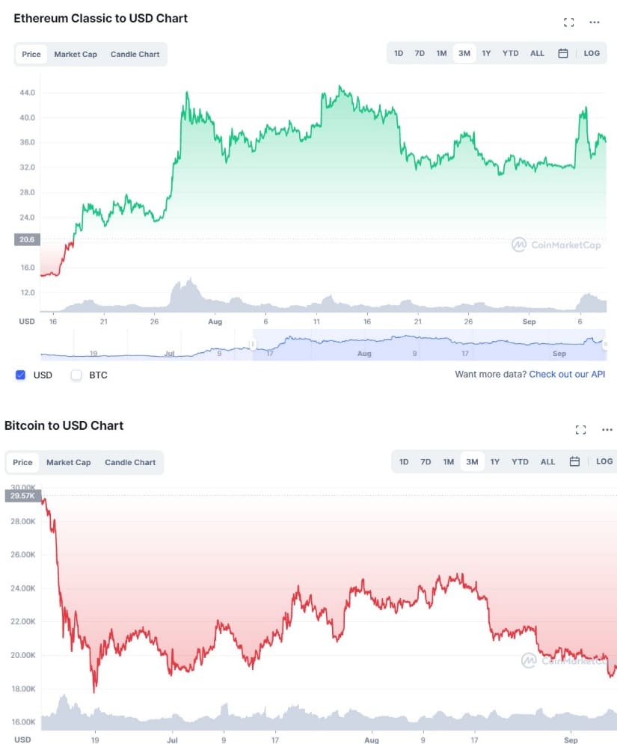Viewport: 617px width, 744px height.
Task: Select 1D range on Ethereum Classic chart
Action: pos(399,54)
